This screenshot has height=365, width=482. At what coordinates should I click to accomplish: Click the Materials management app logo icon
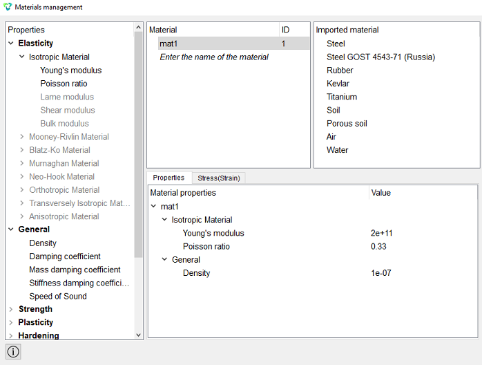[7, 7]
